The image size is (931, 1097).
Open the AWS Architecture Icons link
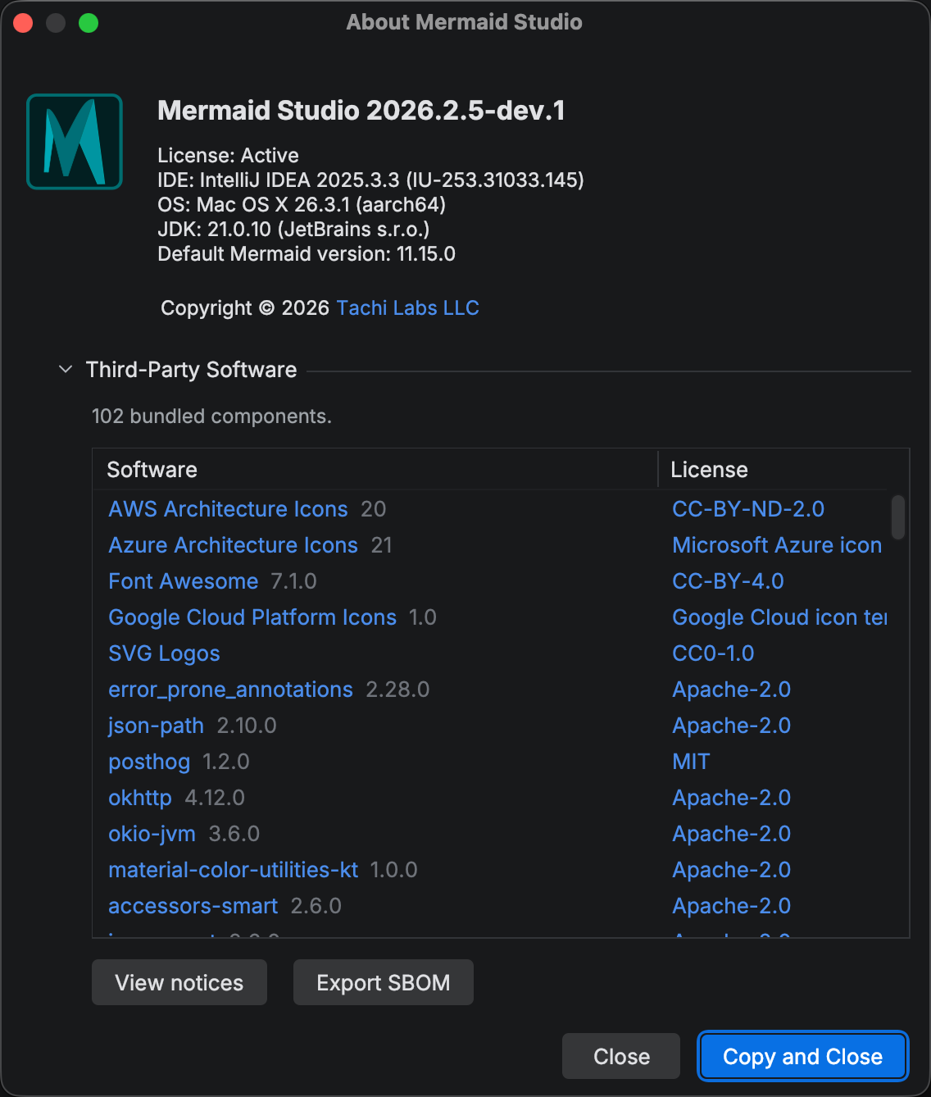[228, 509]
